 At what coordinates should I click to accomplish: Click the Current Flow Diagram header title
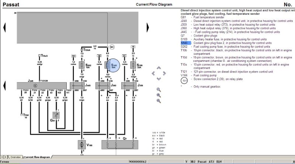154,4
